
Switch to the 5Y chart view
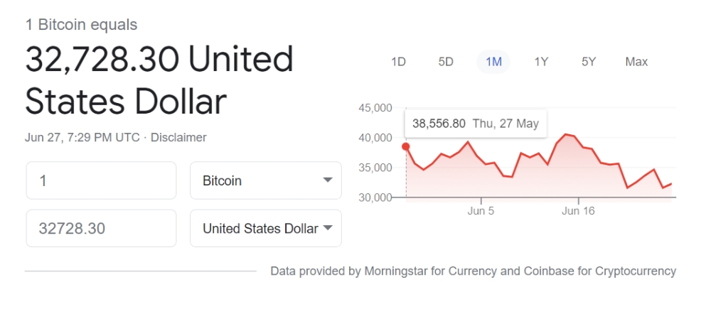[589, 62]
